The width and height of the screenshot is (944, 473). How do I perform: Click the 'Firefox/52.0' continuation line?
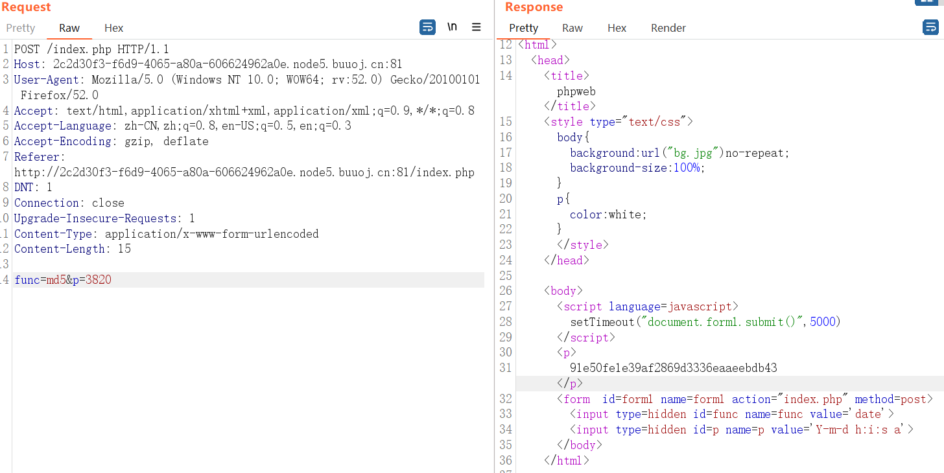click(x=60, y=95)
